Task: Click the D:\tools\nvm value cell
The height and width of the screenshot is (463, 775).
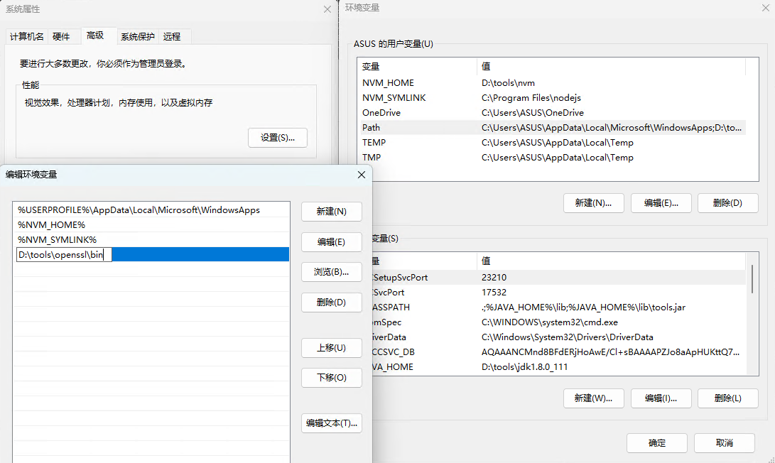Action: pos(508,83)
